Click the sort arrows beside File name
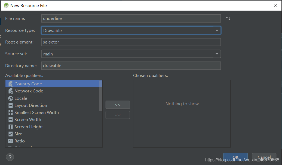The image size is (282, 165). pyautogui.click(x=228, y=18)
